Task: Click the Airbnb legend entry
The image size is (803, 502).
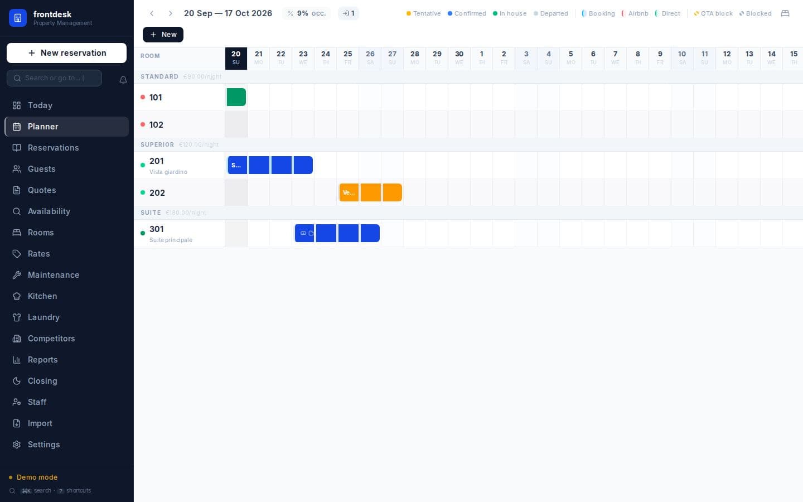Action: [635, 13]
